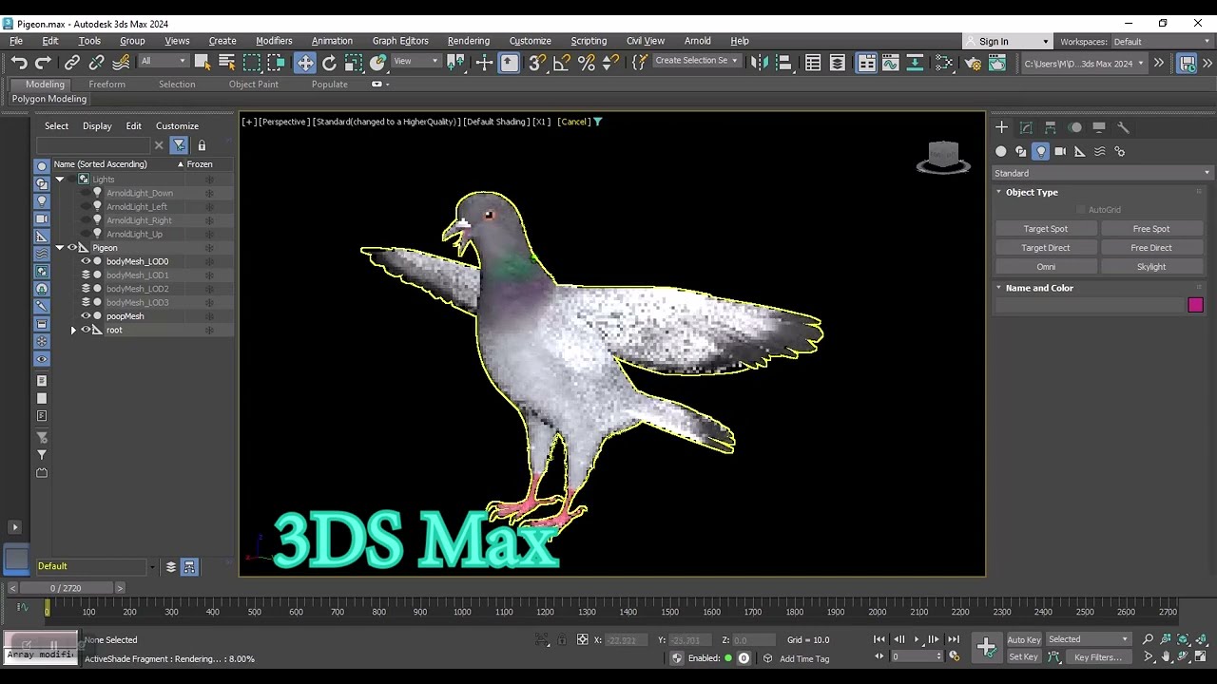Toggle visibility eye for bodyMesh_LOD0
The width and height of the screenshot is (1217, 684).
(86, 261)
